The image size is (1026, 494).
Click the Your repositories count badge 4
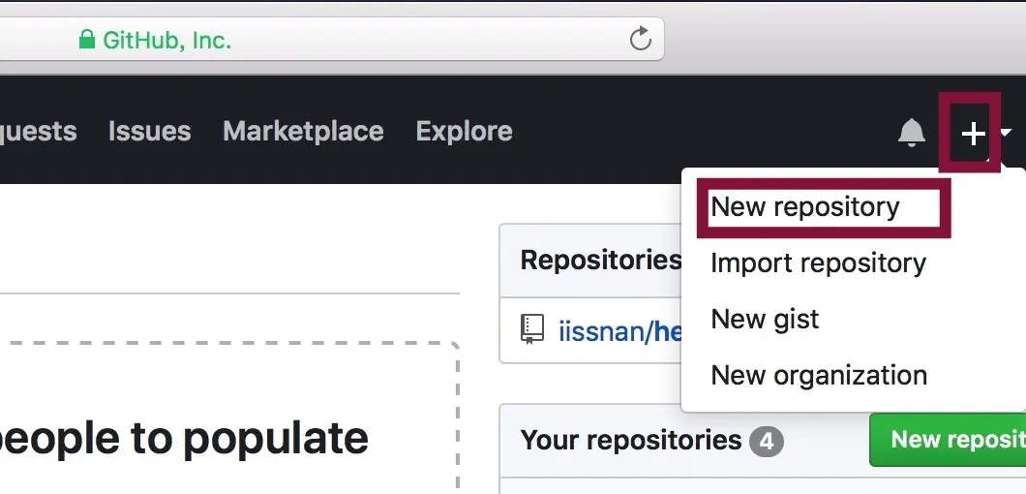767,442
